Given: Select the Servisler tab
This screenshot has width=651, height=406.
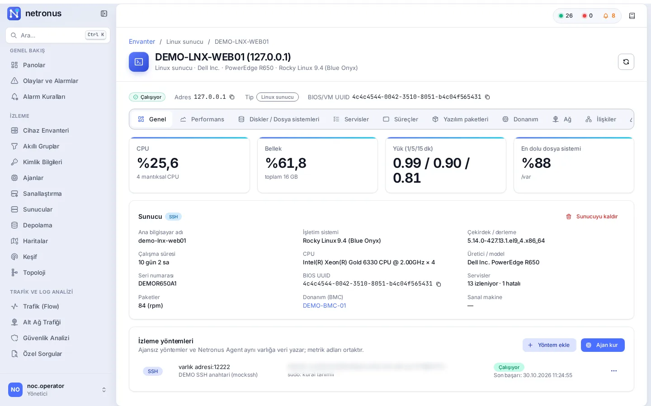Looking at the screenshot, I should 351,120.
